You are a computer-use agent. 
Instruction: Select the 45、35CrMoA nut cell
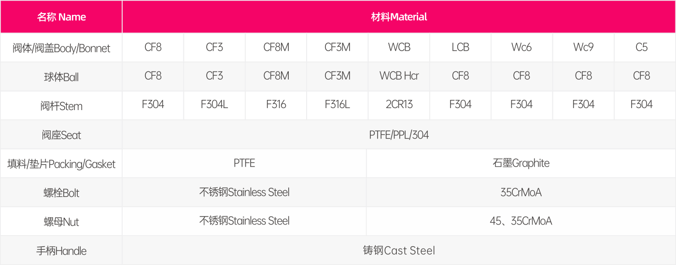521,221
